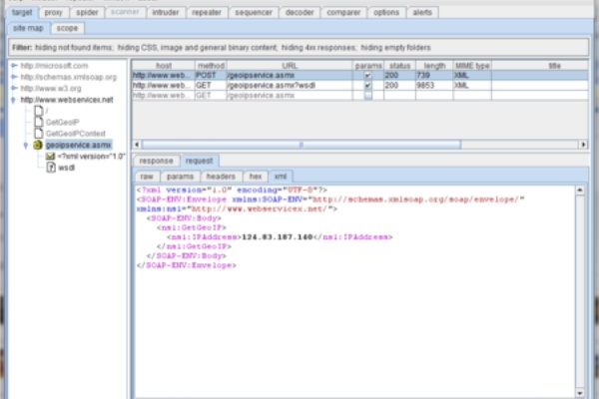Click the table's horizontal scrollbar thumb
Image resolution: width=599 pixels, height=399 pixels.
(301, 145)
